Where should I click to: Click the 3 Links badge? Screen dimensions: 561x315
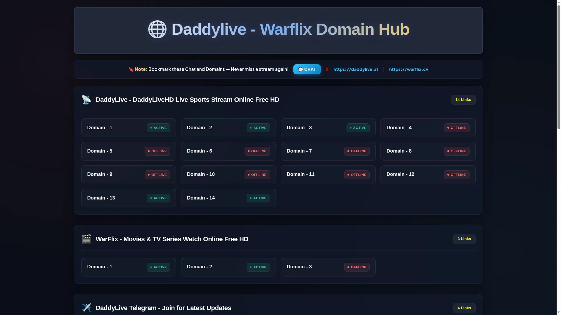(x=464, y=239)
